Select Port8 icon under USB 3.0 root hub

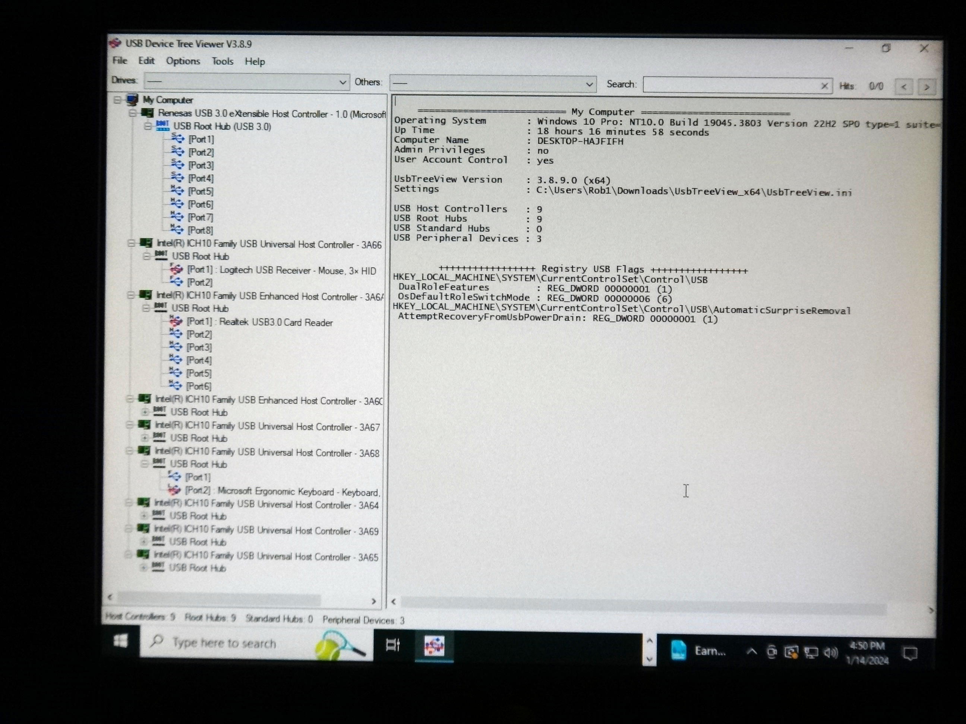177,229
